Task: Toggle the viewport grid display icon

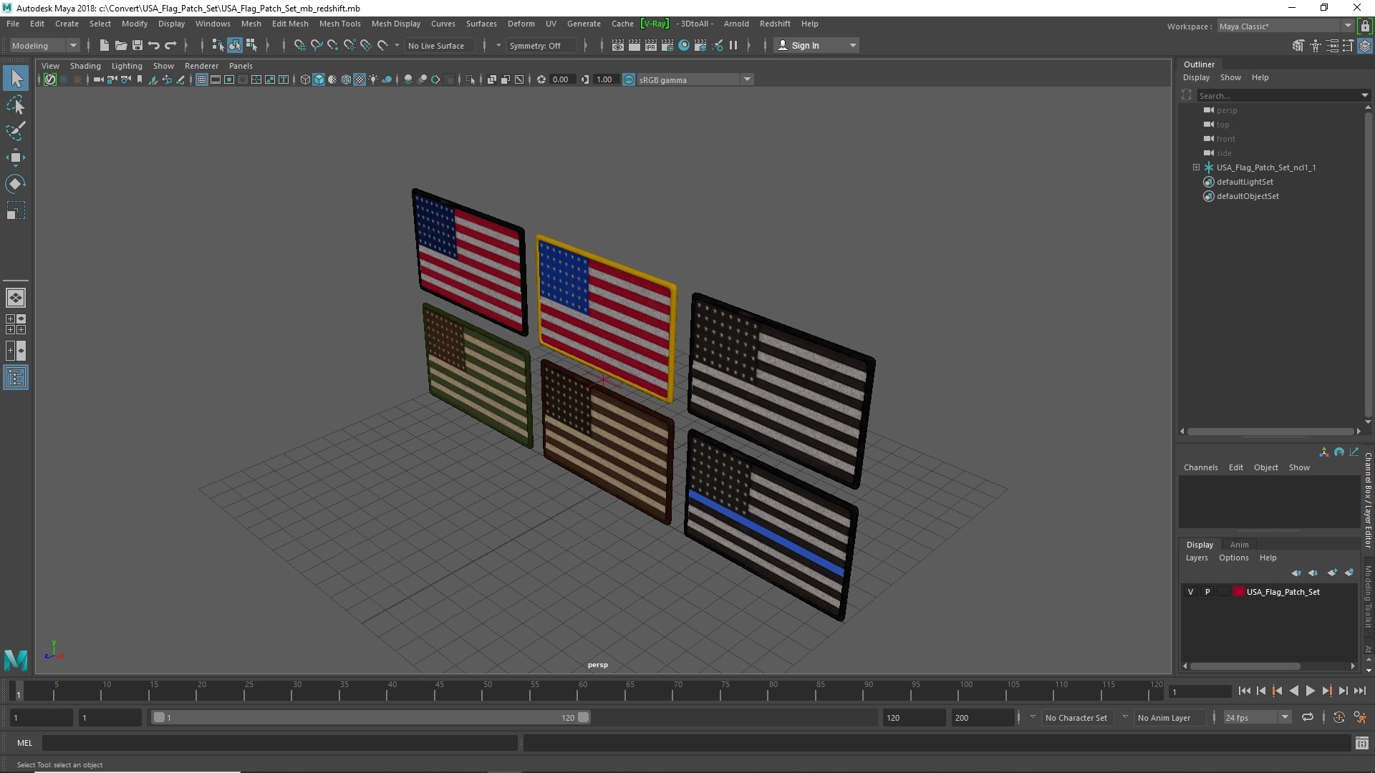Action: (202, 79)
